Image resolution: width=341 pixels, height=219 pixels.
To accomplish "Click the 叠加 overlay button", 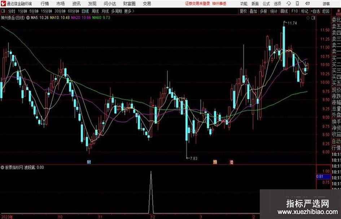I will (253, 11).
